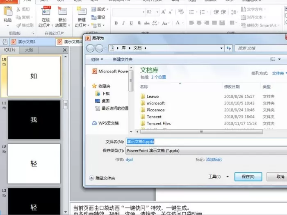Click the Copy icon in the clipboard group
This screenshot has width=287, height=215.
point(18,17)
